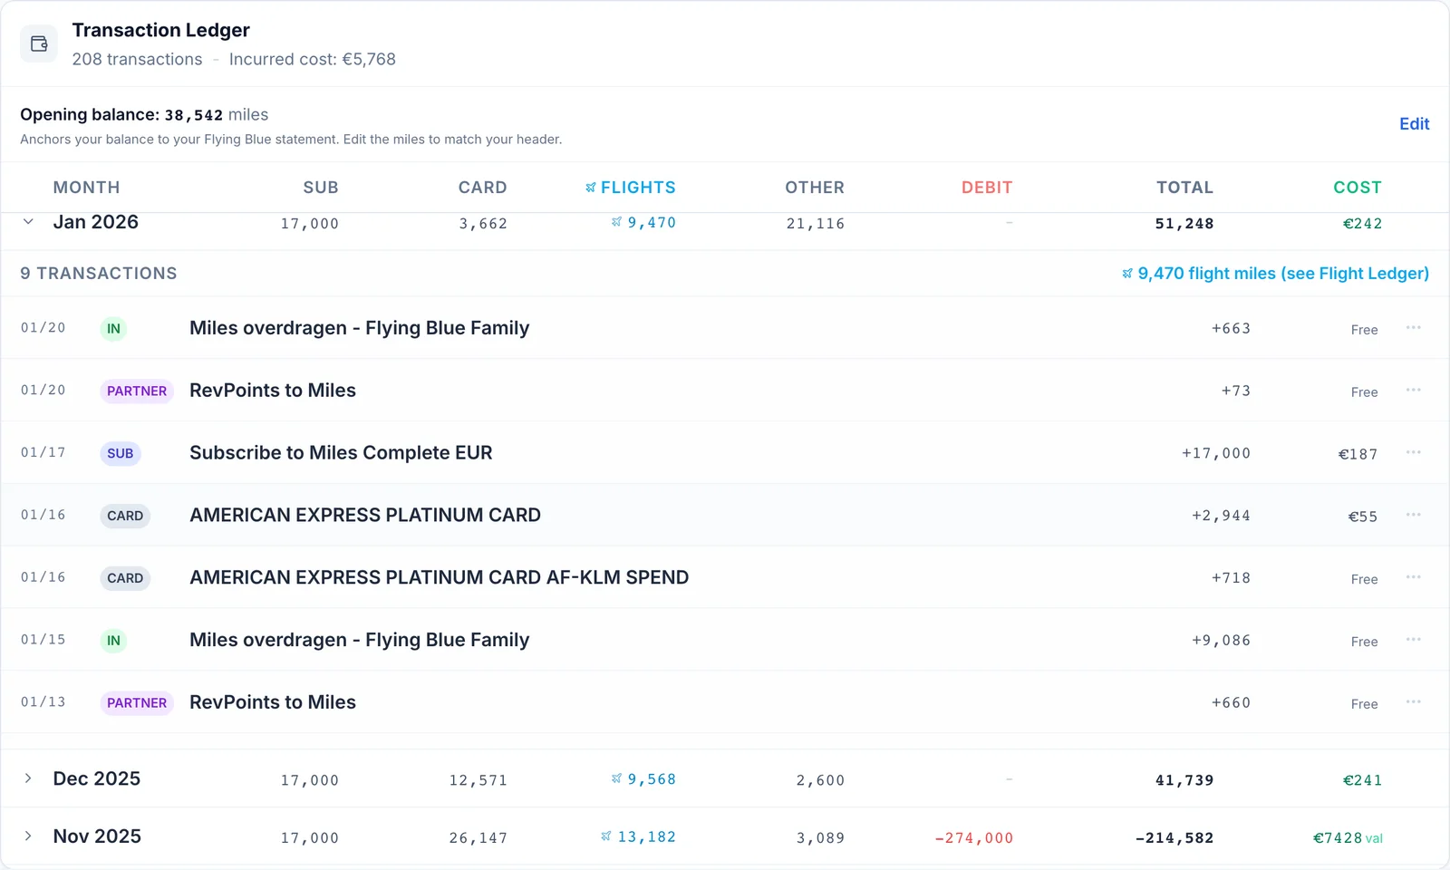Viewport: 1450px width, 870px height.
Task: Expand the Dec 2025 month row
Action: tap(28, 778)
